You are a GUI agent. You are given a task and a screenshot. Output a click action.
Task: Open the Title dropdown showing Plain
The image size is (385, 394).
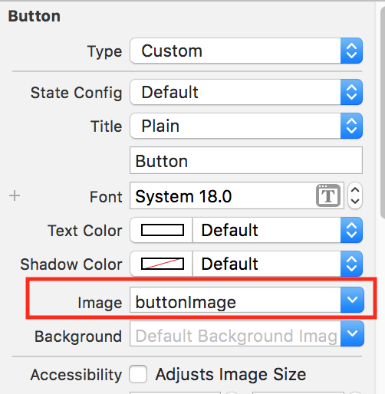click(x=246, y=126)
